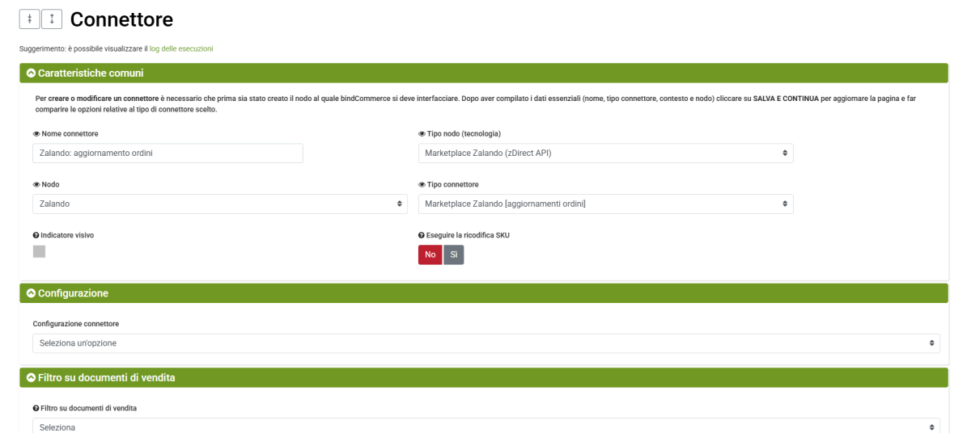This screenshot has width=971, height=433.
Task: Click help icon next to Filtro su documenti label
Action: coord(36,409)
